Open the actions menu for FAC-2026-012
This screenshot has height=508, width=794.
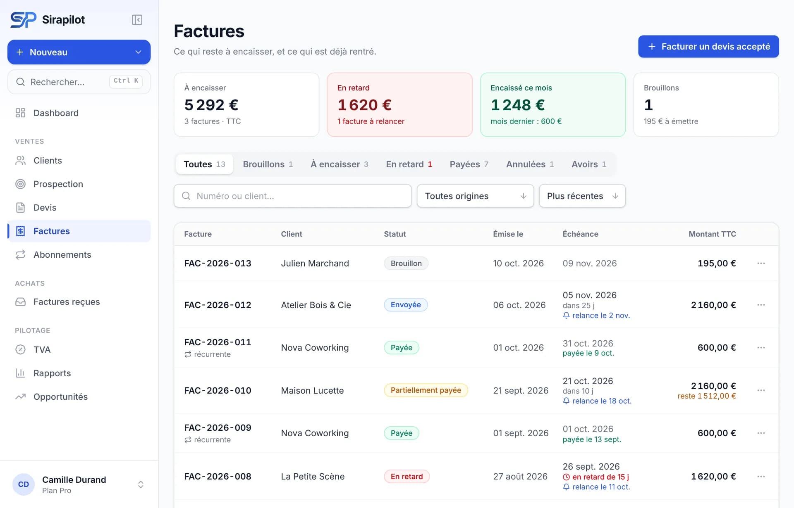[761, 305]
